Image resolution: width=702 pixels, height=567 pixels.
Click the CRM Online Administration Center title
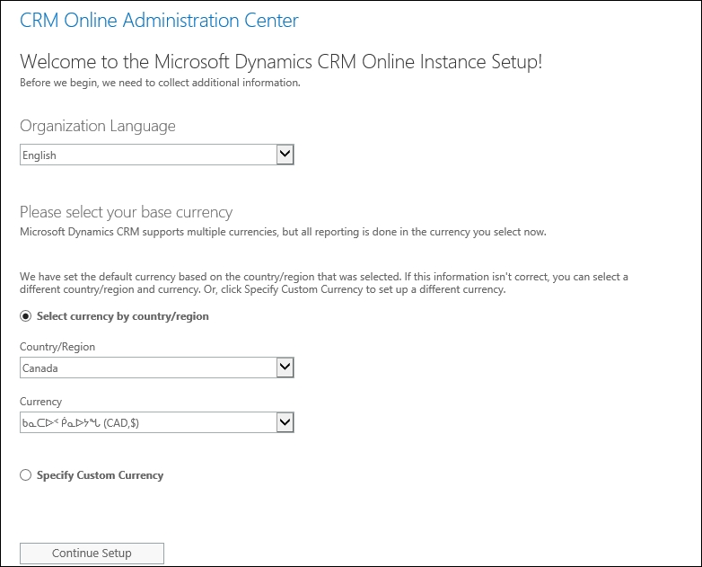pos(159,20)
